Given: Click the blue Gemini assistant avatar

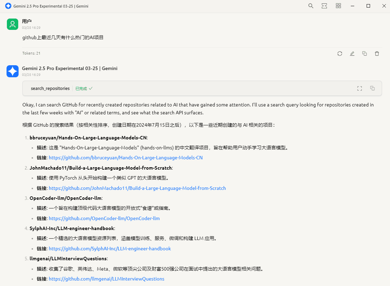Looking at the screenshot, I should tap(12, 71).
